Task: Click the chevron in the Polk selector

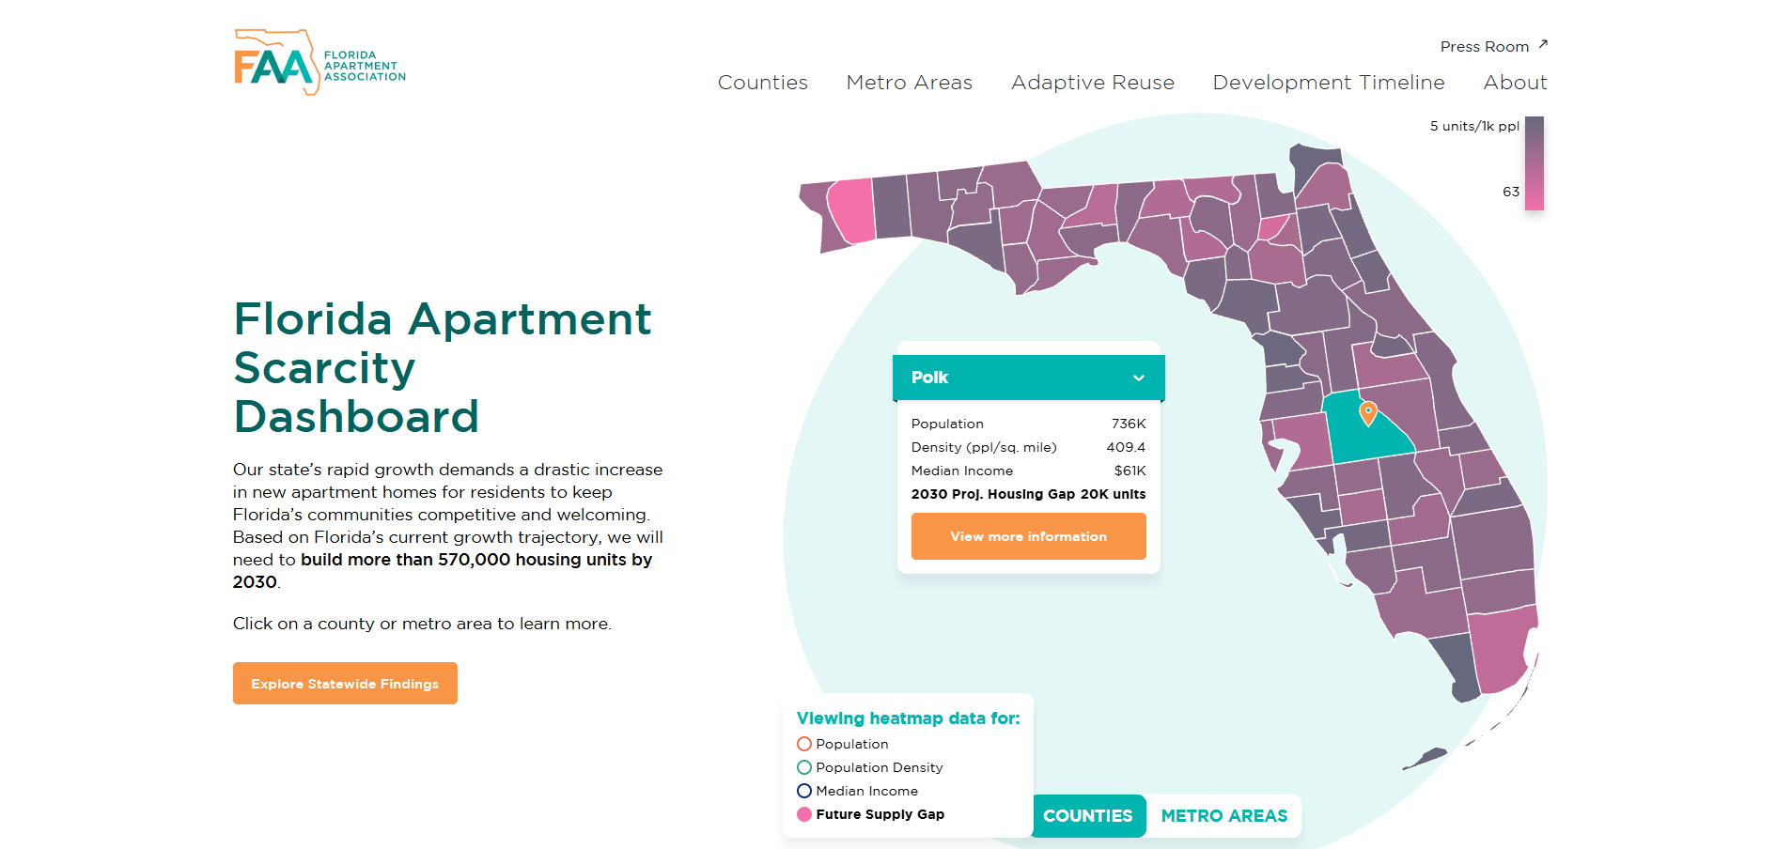Action: point(1138,378)
